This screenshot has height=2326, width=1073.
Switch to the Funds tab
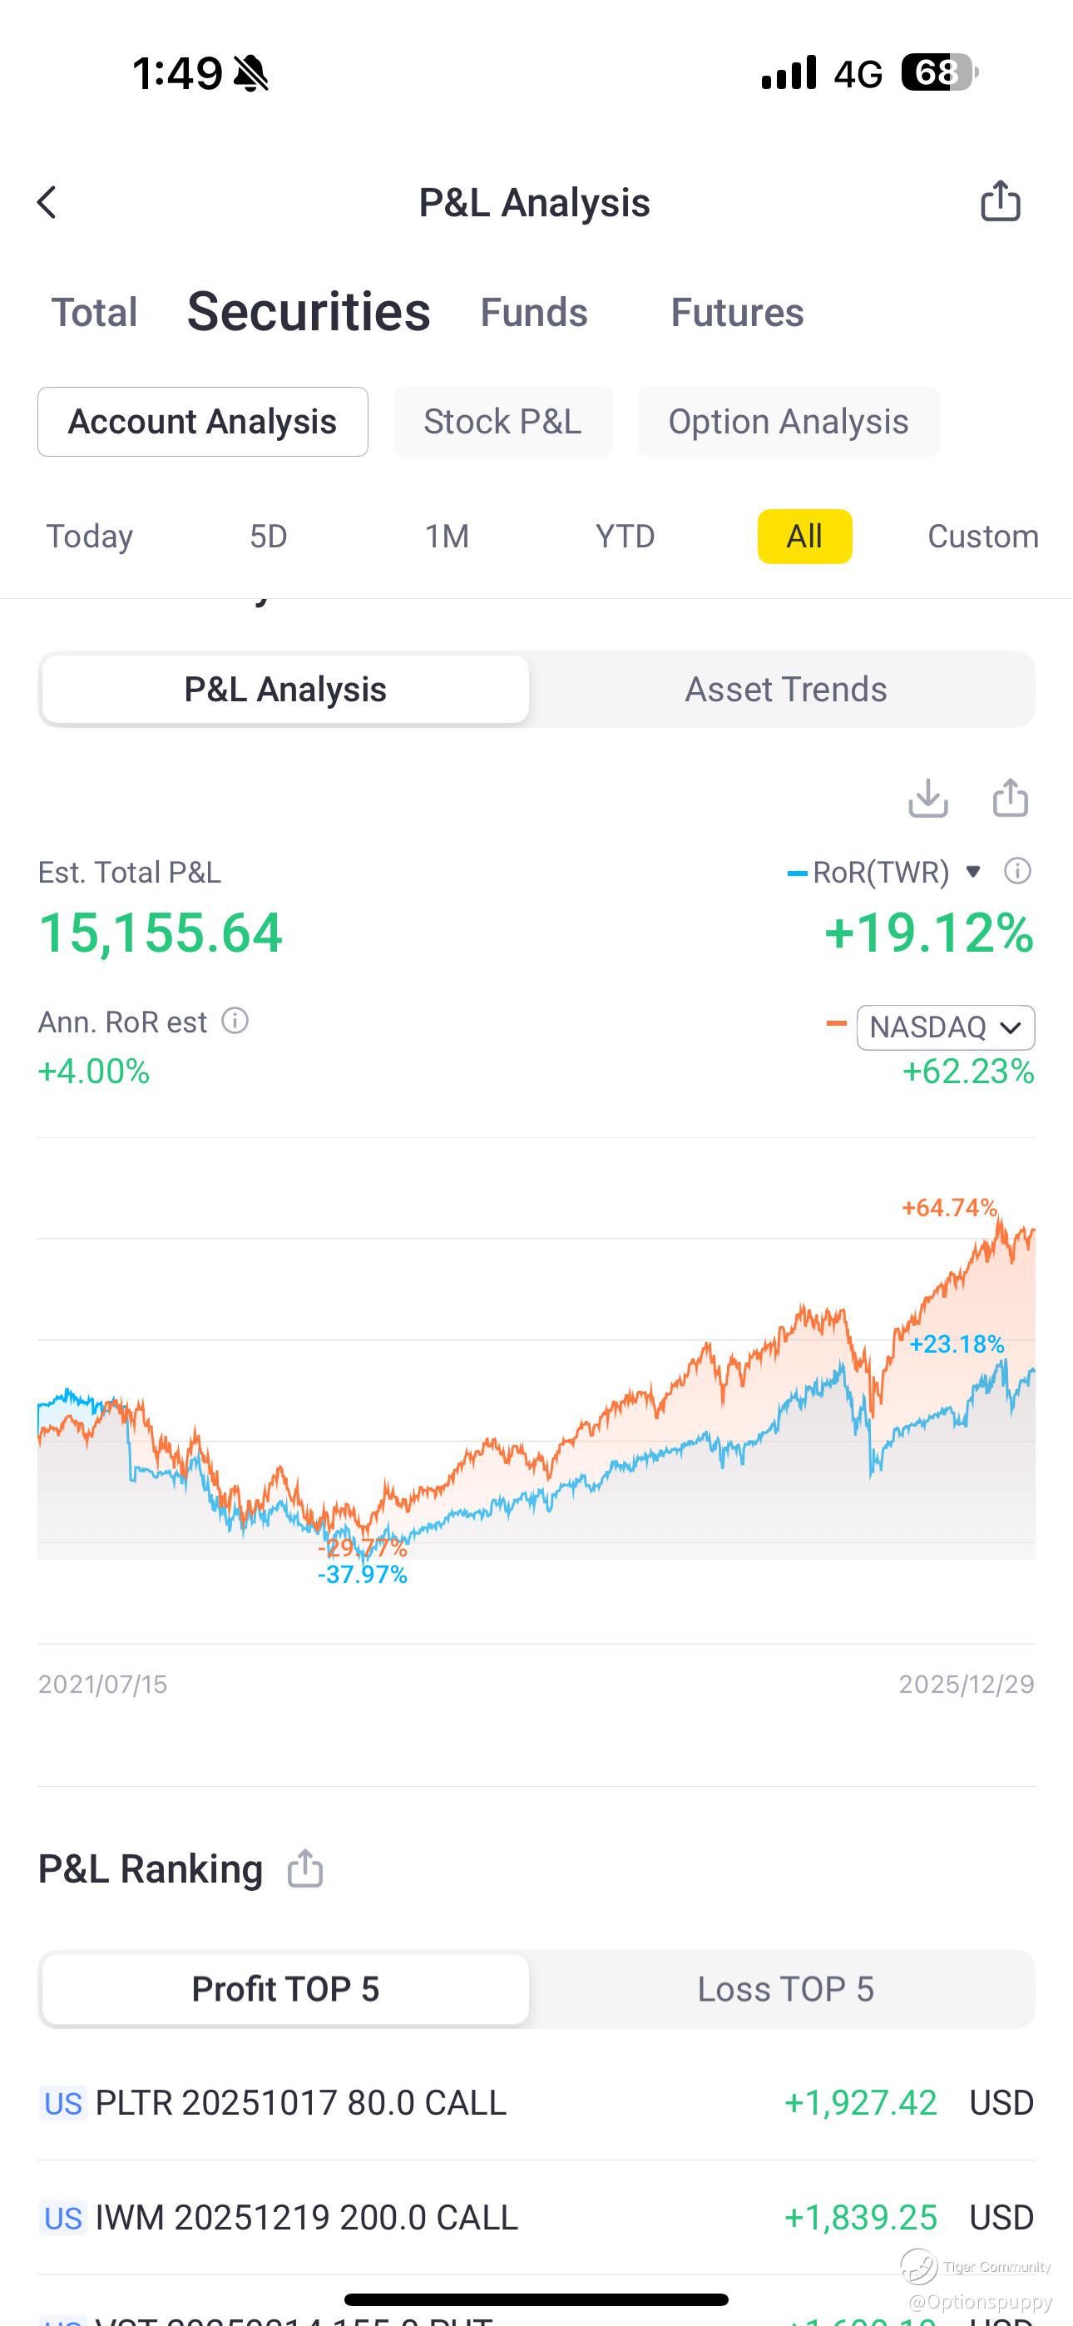tap(534, 313)
